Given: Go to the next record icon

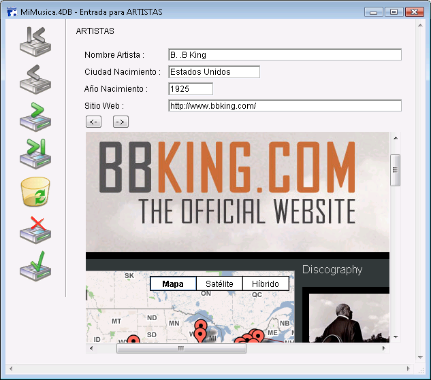Looking at the screenshot, I should click(35, 116).
